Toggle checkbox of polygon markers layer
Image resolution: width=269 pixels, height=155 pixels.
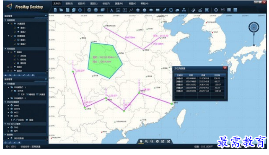15,63
